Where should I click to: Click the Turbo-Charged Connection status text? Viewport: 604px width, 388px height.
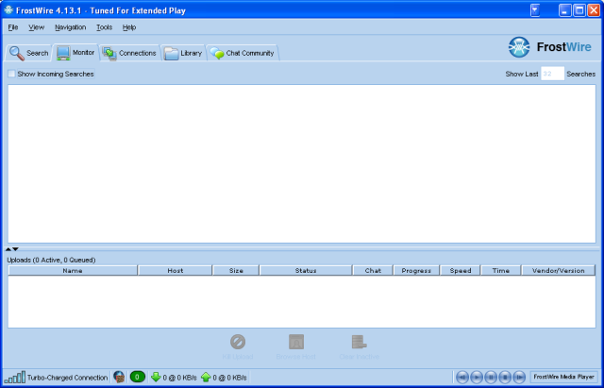67,378
